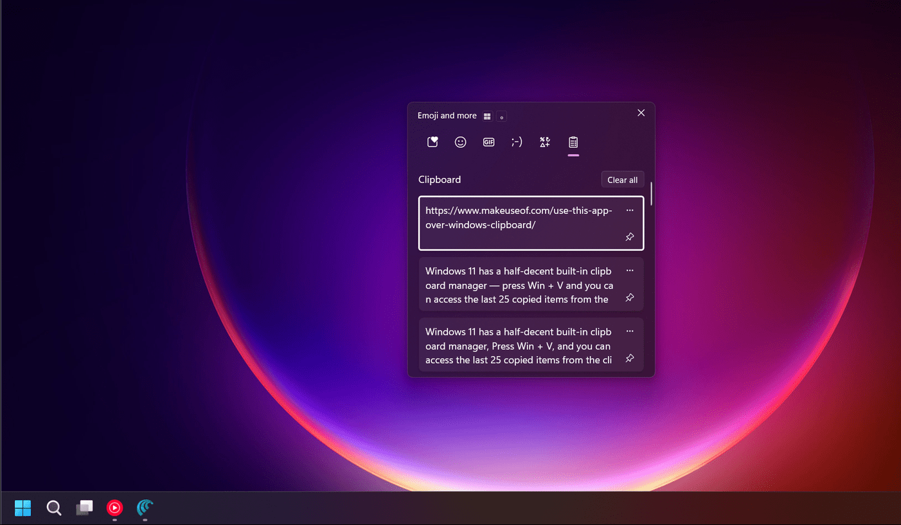Image resolution: width=901 pixels, height=525 pixels.
Task: Open the ellipsis menu on the URL entry
Action: pyautogui.click(x=630, y=210)
